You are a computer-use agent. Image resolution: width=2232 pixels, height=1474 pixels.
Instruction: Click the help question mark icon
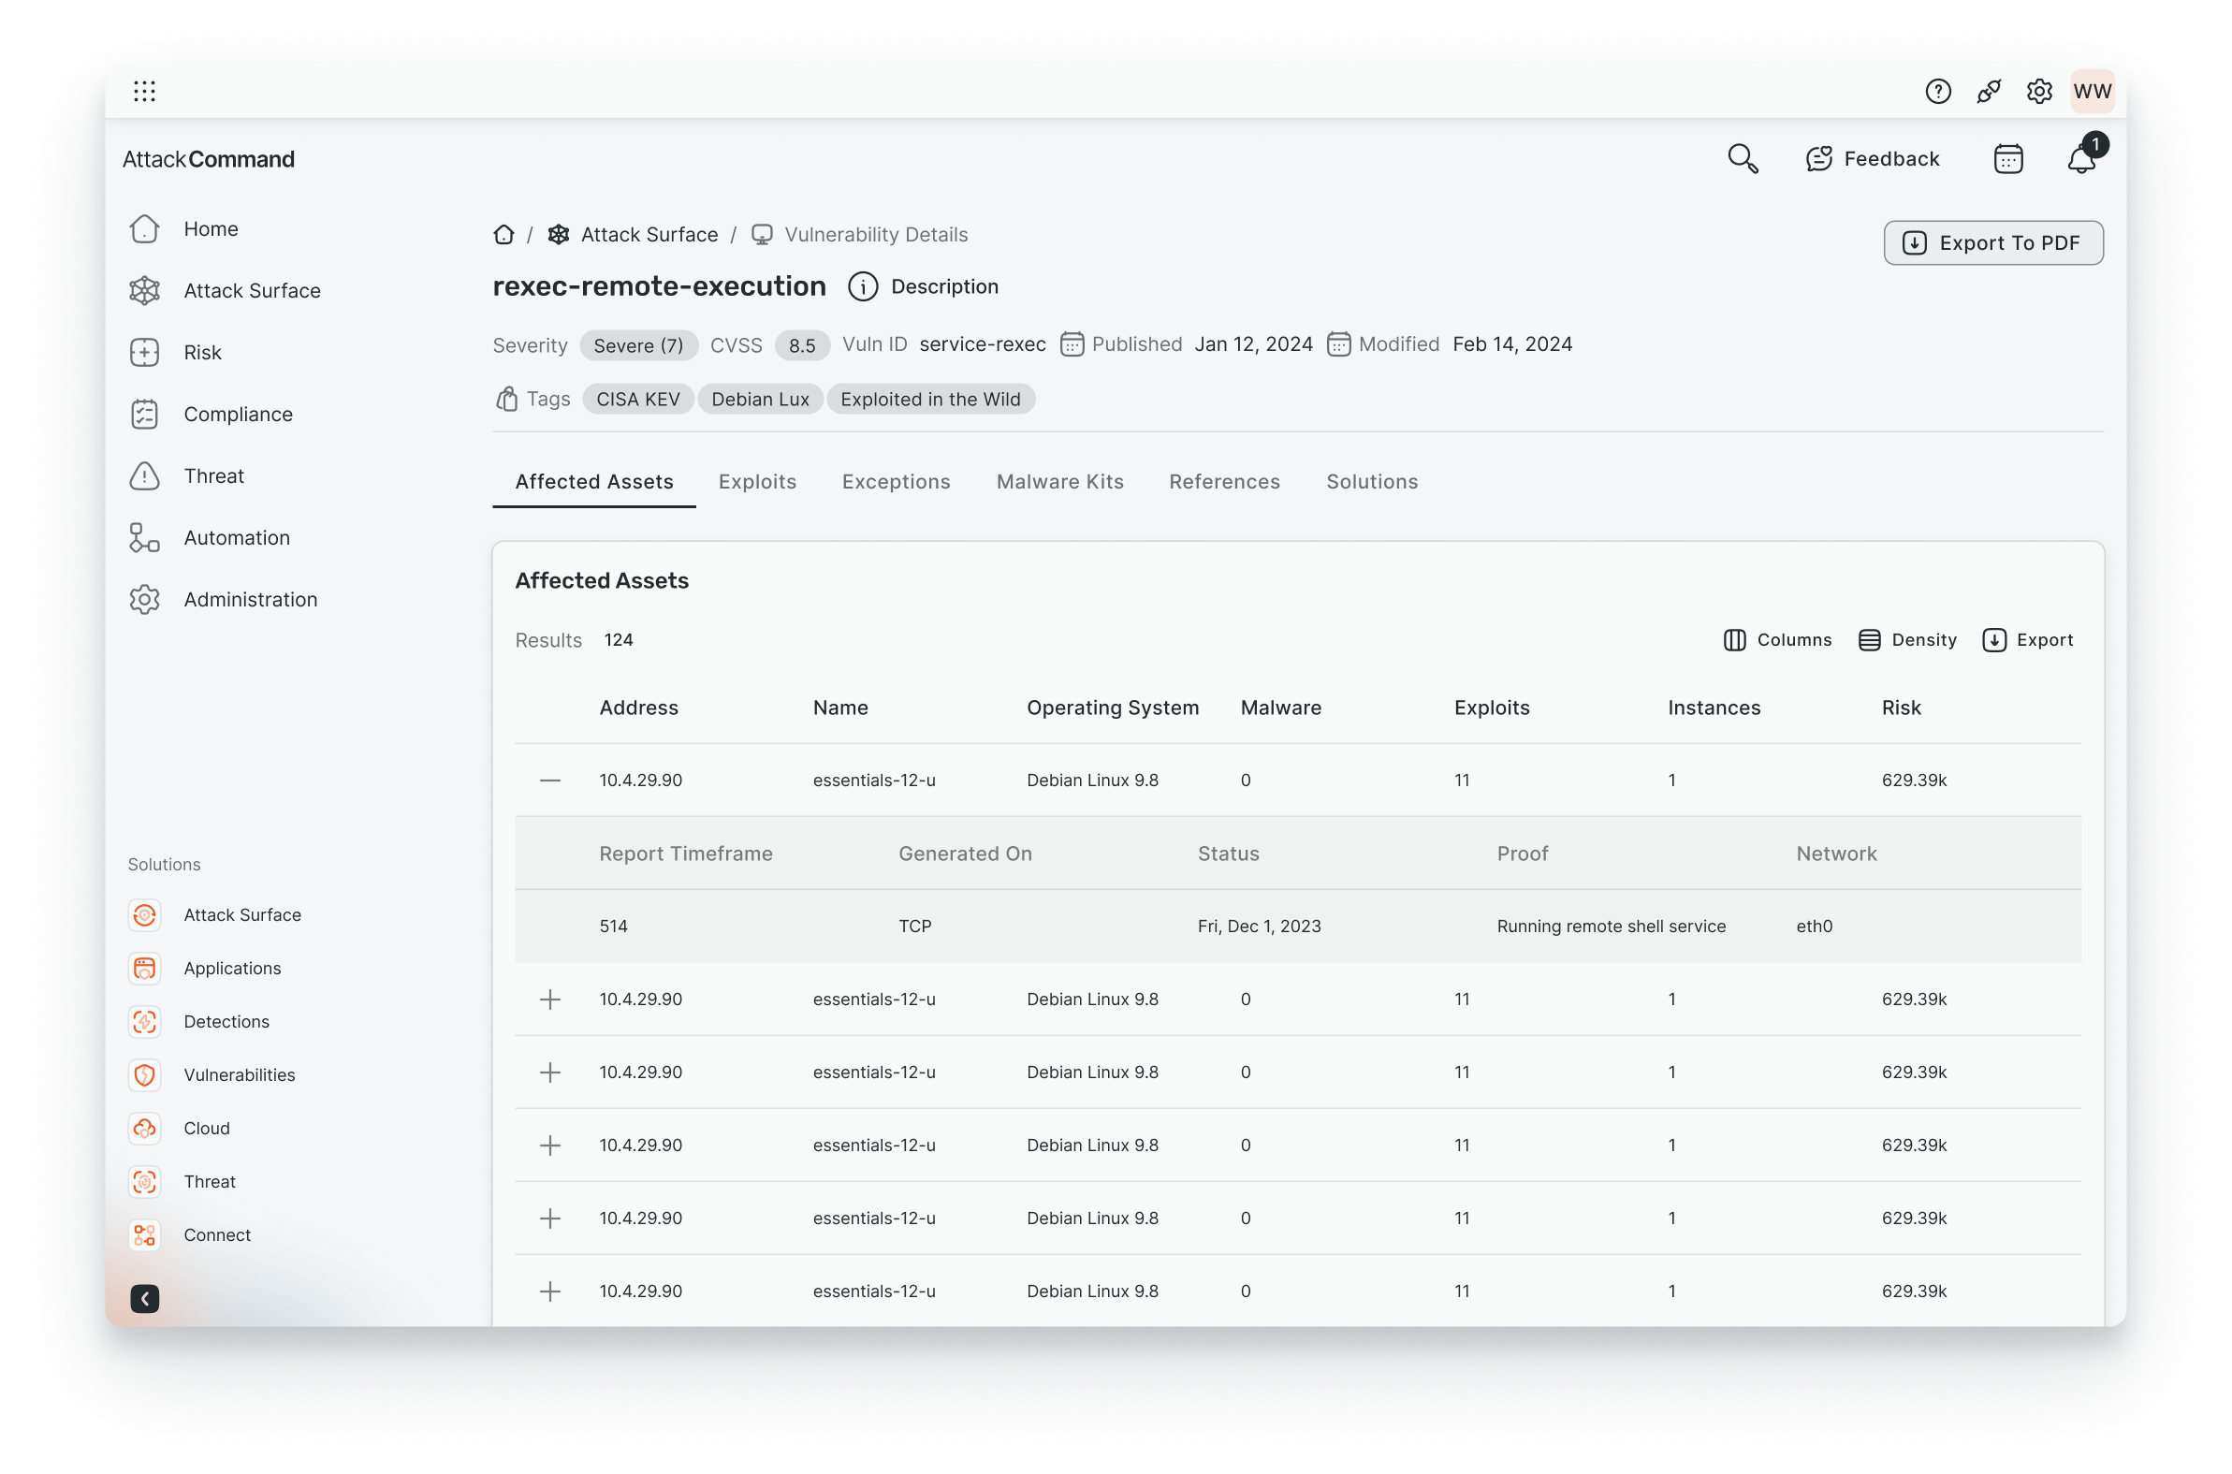tap(1937, 91)
